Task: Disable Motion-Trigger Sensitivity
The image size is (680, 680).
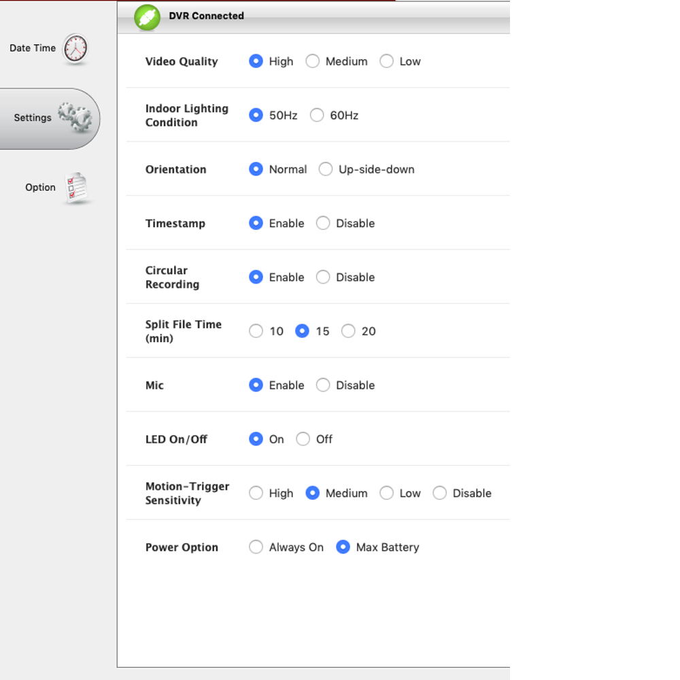Action: click(x=440, y=493)
